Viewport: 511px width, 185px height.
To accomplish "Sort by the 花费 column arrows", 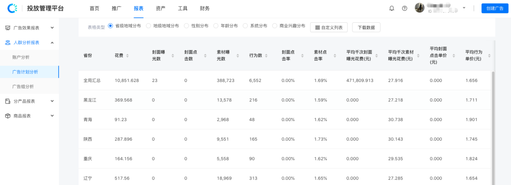I will pyautogui.click(x=127, y=56).
